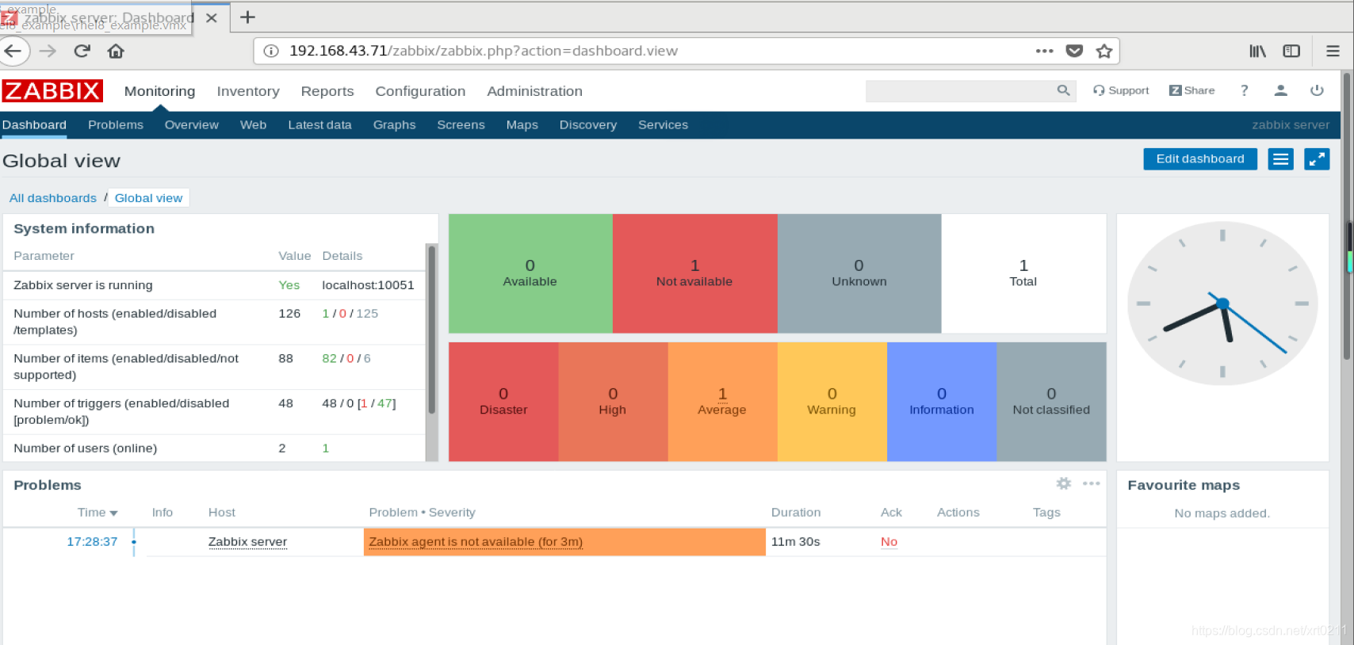This screenshot has width=1354, height=645.
Task: Go back with the browser back arrow
Action: click(13, 51)
